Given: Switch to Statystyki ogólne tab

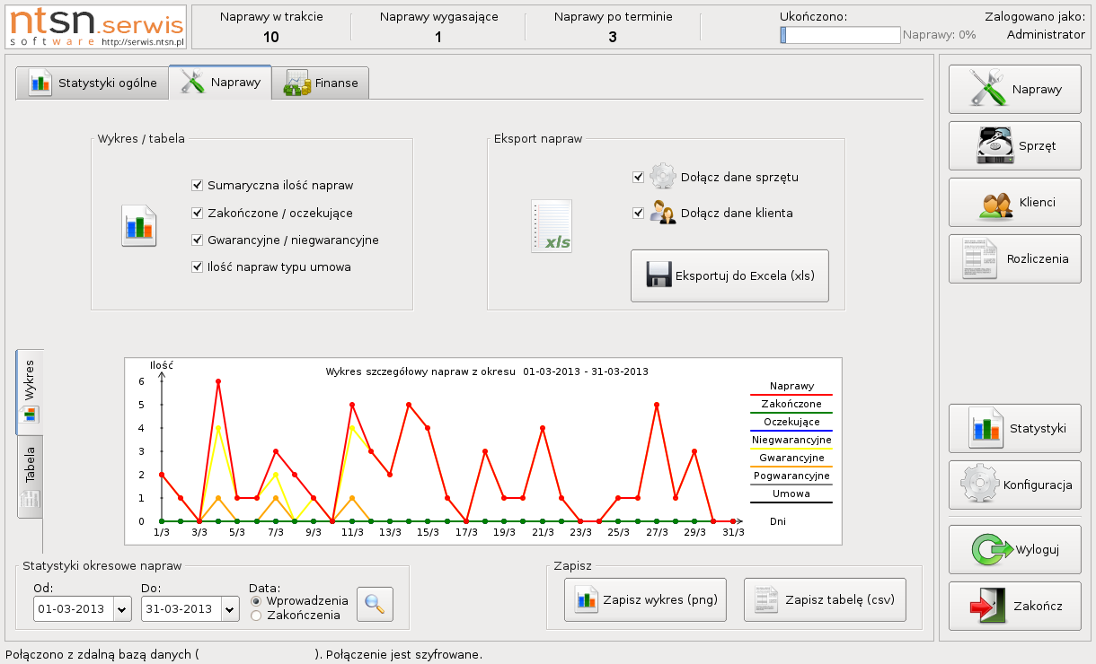Looking at the screenshot, I should click(92, 83).
